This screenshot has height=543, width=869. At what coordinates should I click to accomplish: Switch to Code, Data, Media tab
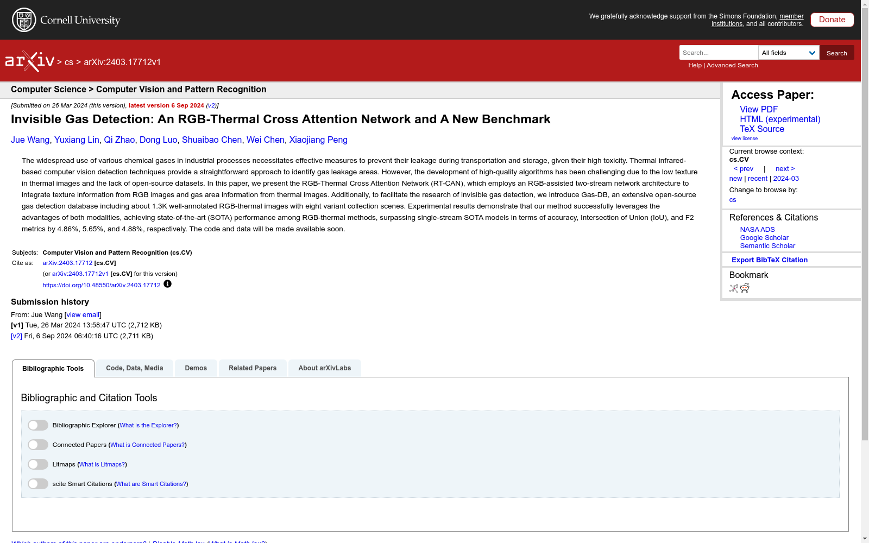[135, 368]
